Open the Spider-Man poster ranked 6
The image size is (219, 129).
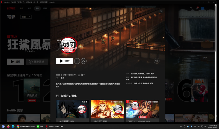click(199, 90)
